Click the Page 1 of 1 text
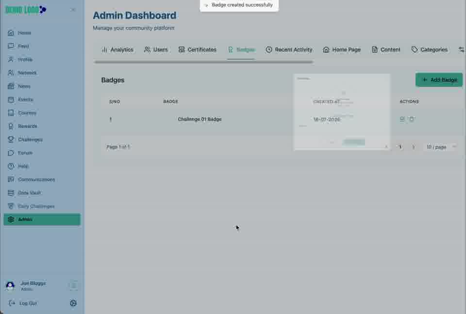Image resolution: width=466 pixels, height=314 pixels. coord(118,147)
